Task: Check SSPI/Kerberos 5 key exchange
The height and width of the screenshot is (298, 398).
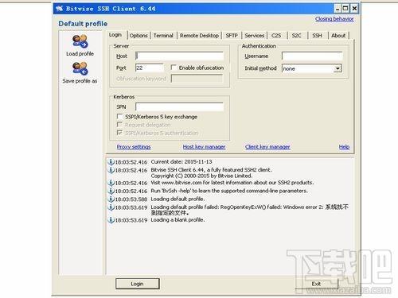Action: click(119, 117)
